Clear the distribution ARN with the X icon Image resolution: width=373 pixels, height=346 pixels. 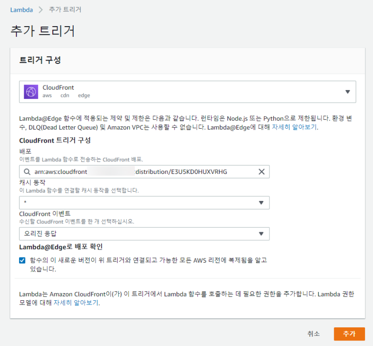pyautogui.click(x=262, y=172)
